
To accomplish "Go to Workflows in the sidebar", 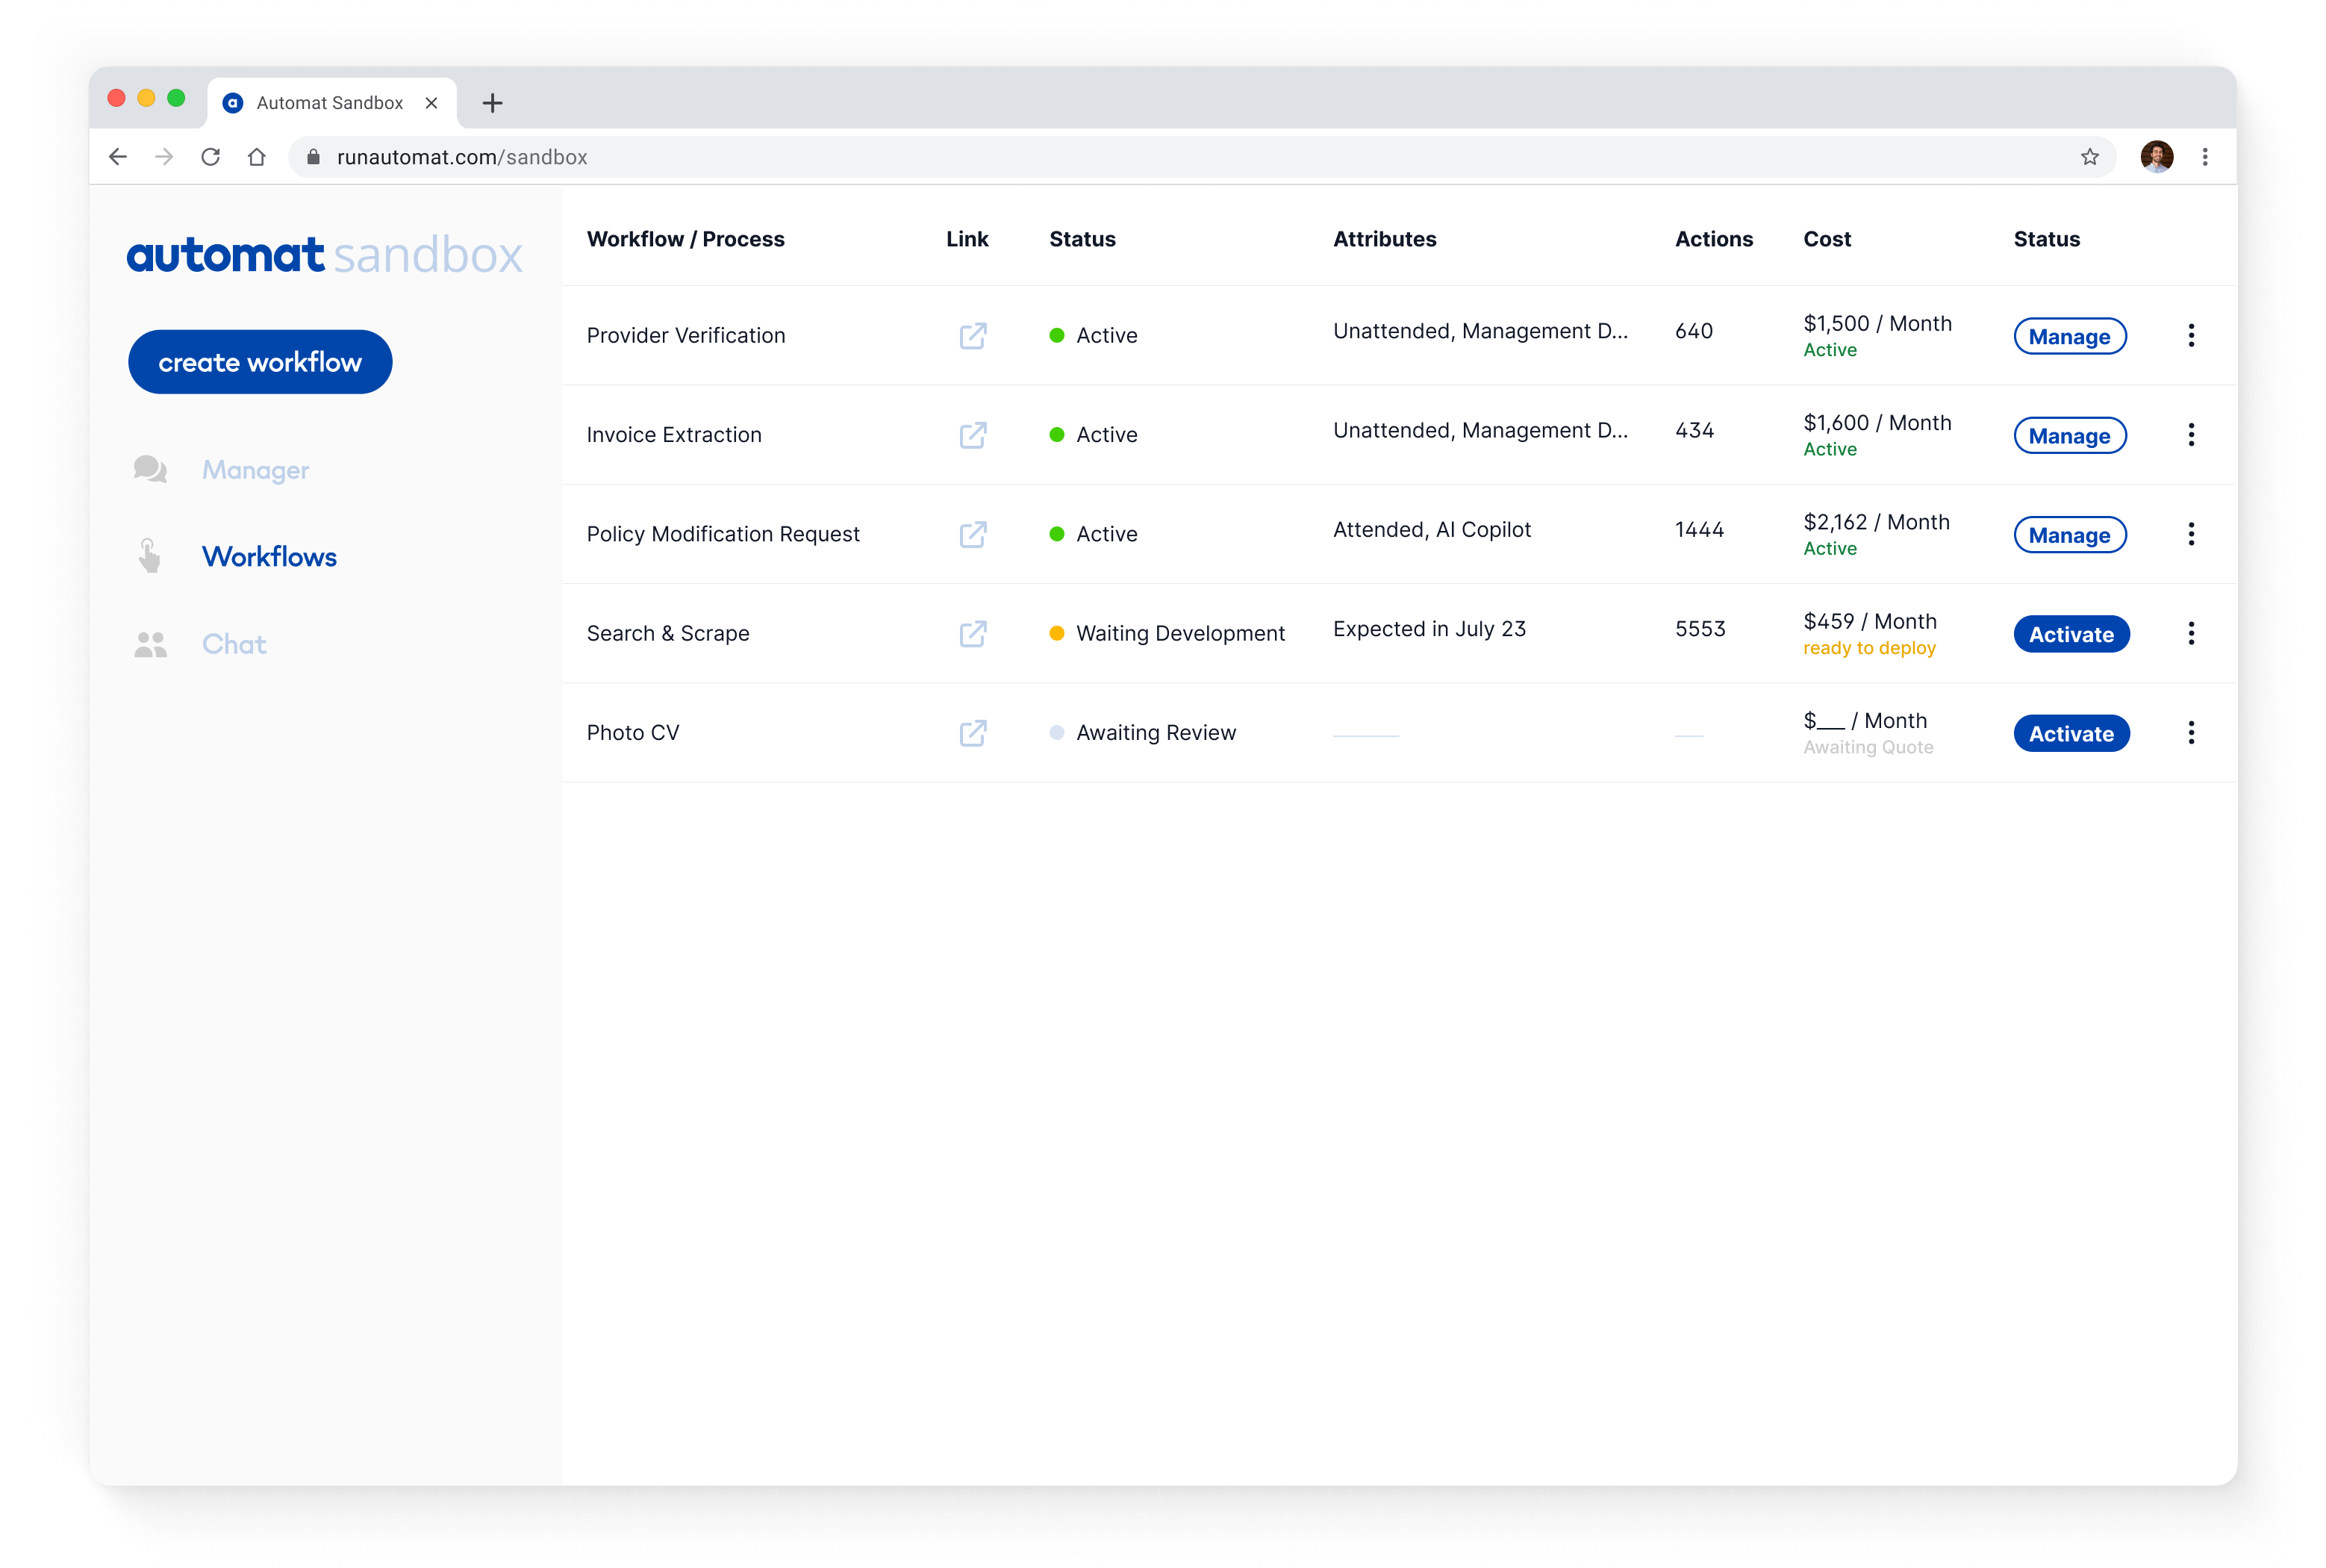I will [269, 557].
